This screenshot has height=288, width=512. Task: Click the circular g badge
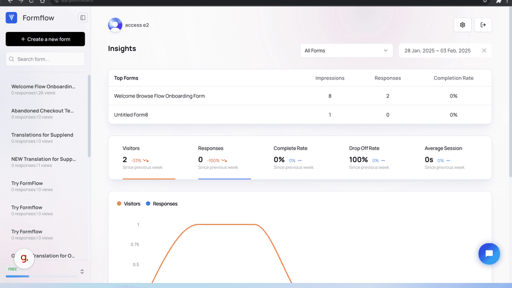point(24,258)
